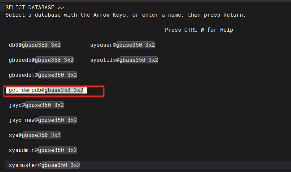
Task: Pick the jsyd_new@gbase350_3x2 database
Action: (x=43, y=120)
